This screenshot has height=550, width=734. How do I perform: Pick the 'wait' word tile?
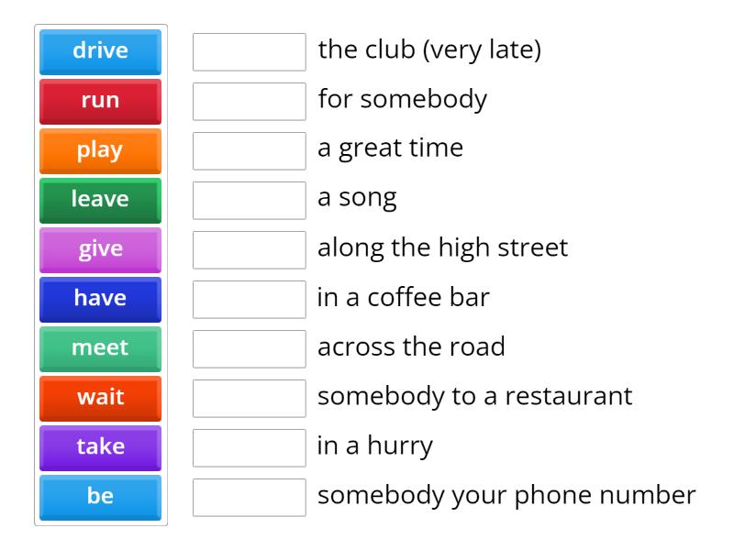100,398
